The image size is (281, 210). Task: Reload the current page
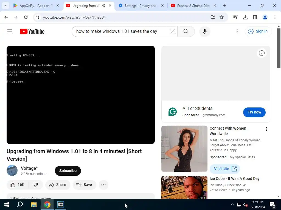pos(26,17)
